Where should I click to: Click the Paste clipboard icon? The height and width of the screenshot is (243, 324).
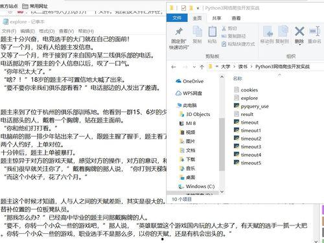[212, 32]
